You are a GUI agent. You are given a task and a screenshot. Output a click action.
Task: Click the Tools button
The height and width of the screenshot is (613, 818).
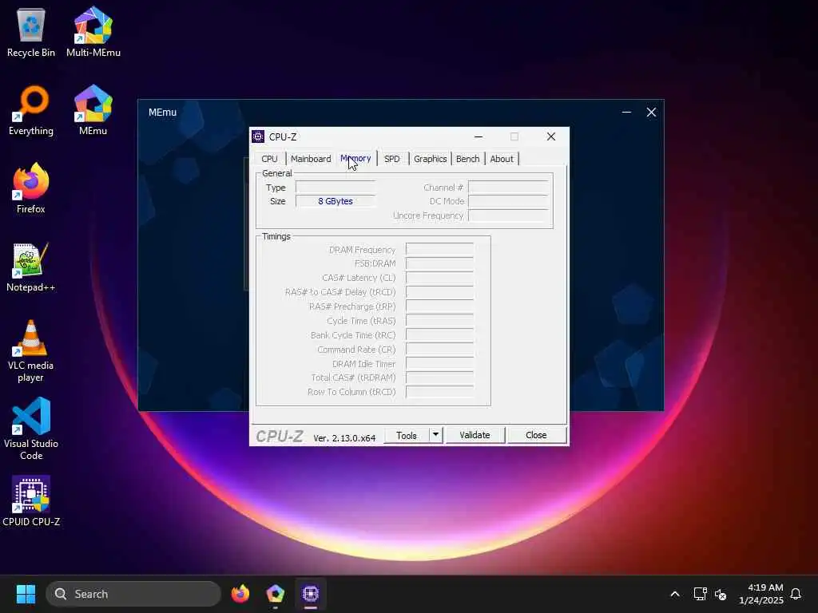click(x=407, y=435)
